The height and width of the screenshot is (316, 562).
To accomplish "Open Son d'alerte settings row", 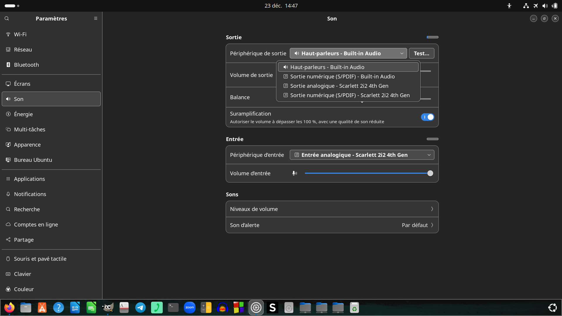I will click(x=332, y=225).
